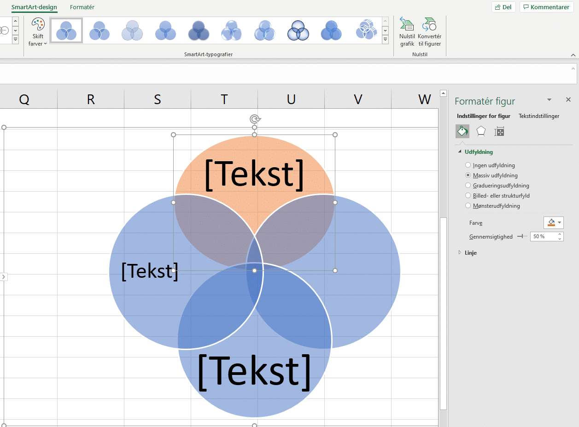
Task: Click the rotation handle above the shape
Action: (x=254, y=119)
